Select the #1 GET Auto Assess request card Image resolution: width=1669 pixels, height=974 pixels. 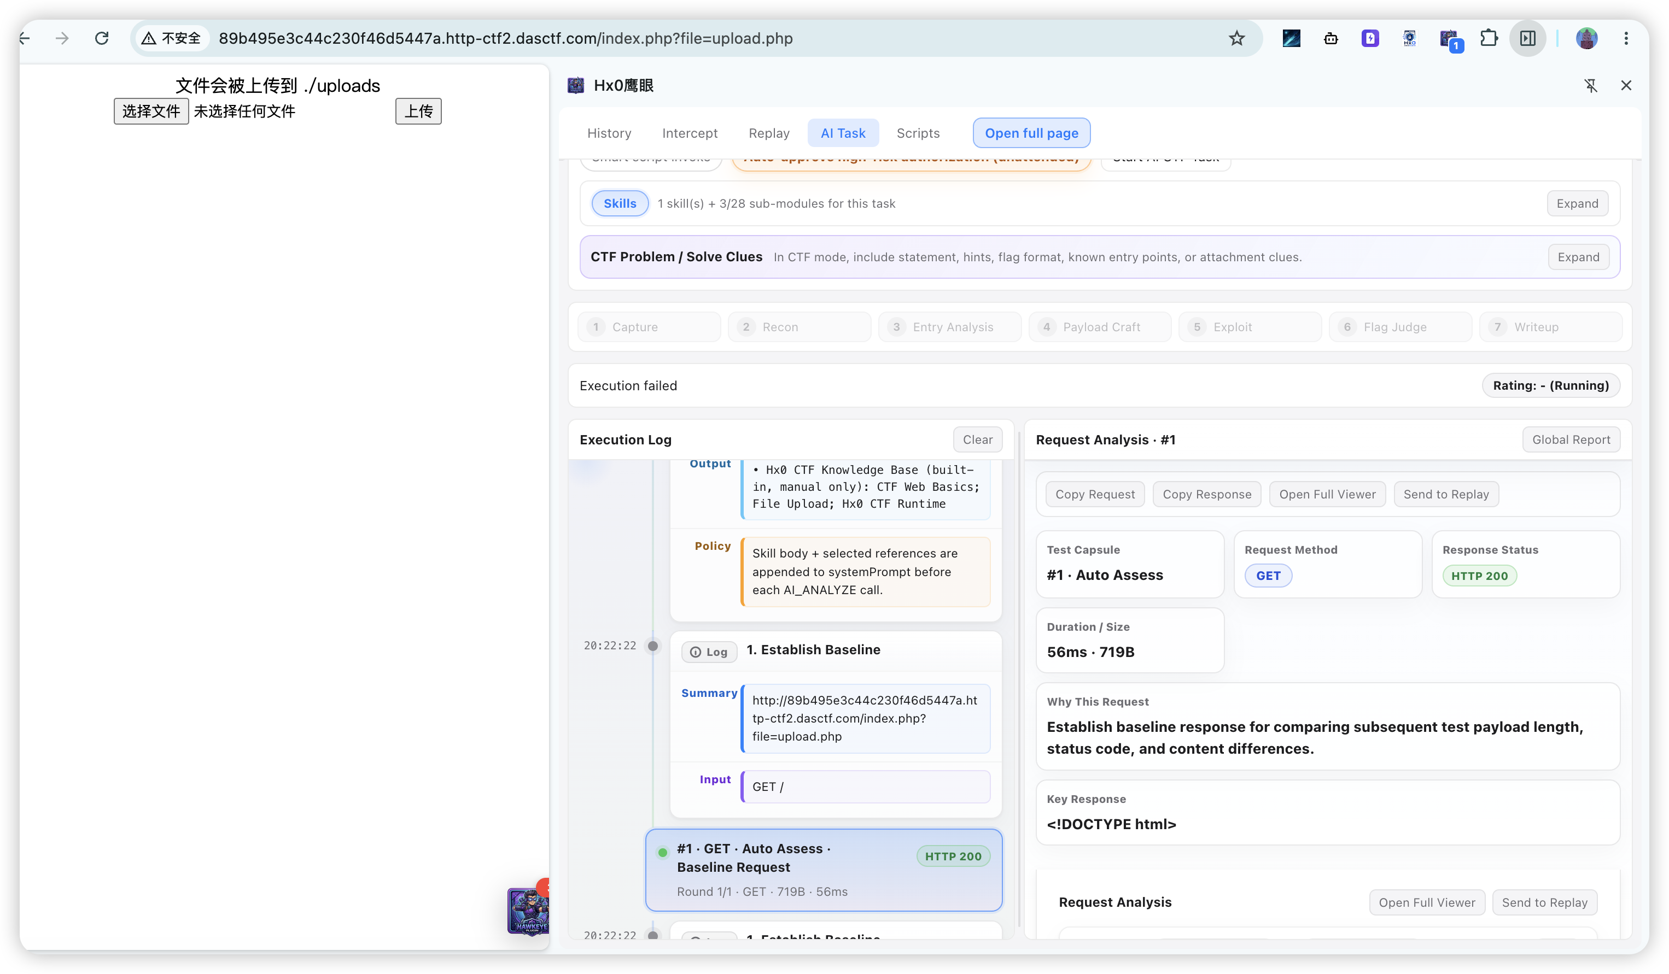tap(824, 870)
